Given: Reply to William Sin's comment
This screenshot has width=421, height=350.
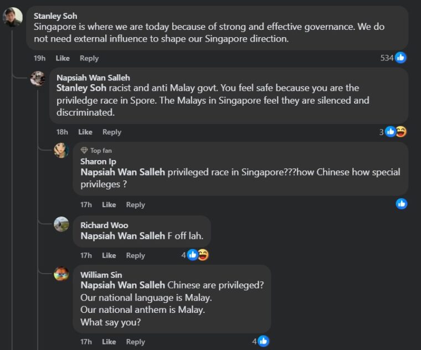Looking at the screenshot, I should 135,342.
